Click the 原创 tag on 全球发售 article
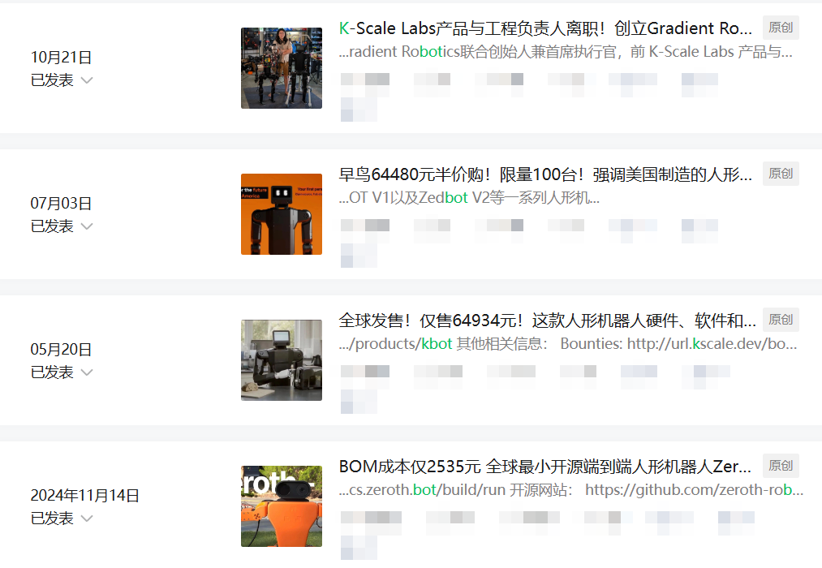 [781, 320]
